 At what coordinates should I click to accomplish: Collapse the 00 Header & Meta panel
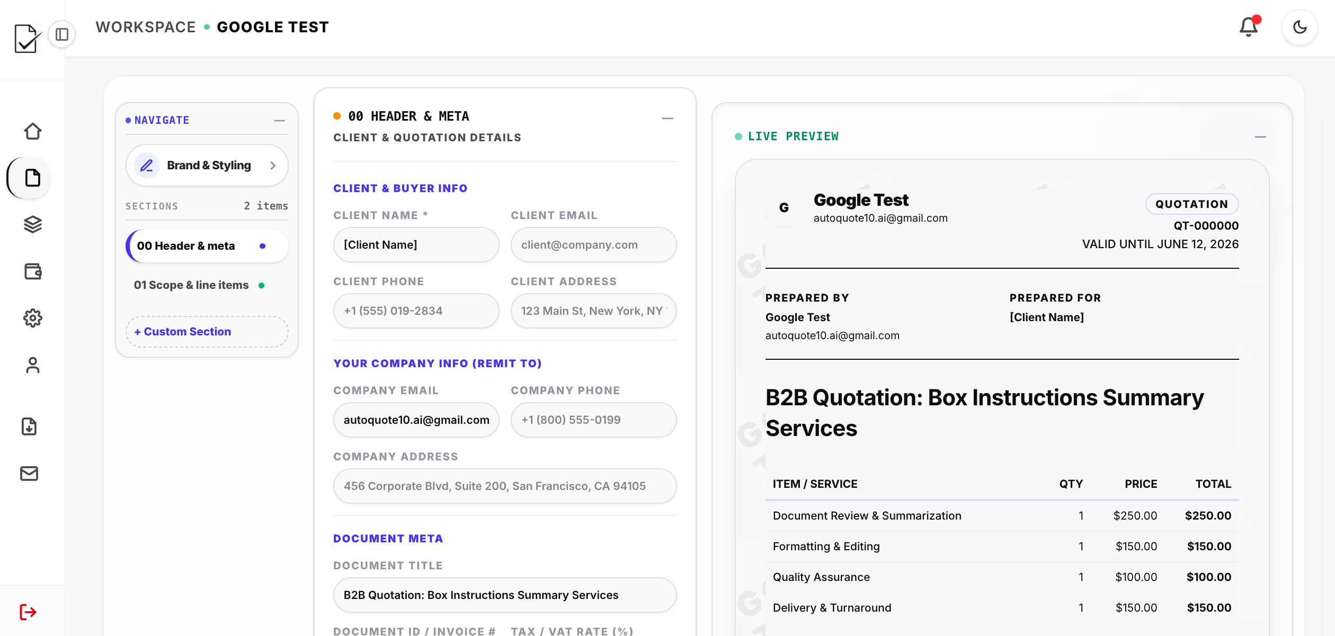[x=667, y=119]
